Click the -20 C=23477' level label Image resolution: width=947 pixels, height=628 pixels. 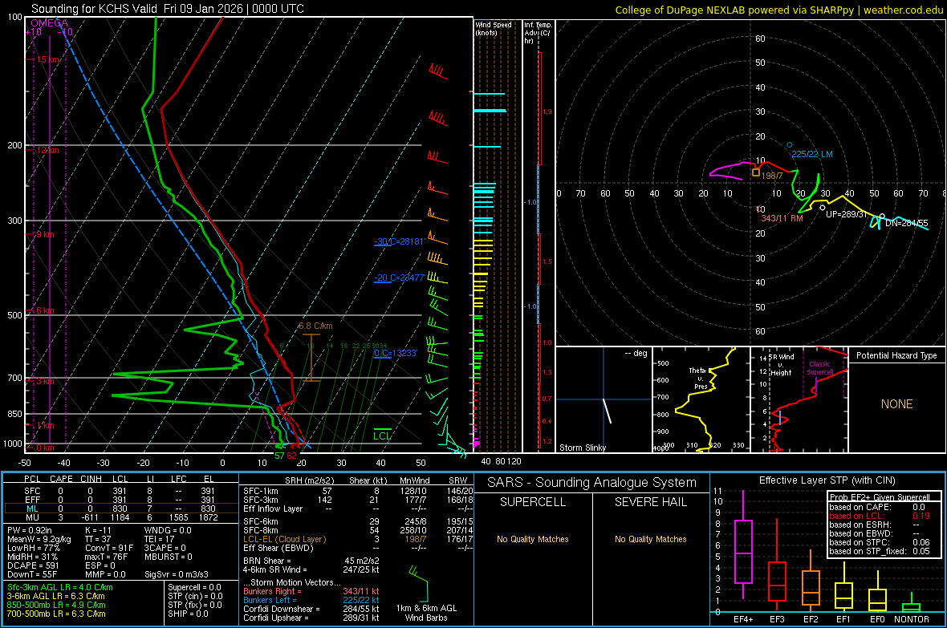coord(400,278)
